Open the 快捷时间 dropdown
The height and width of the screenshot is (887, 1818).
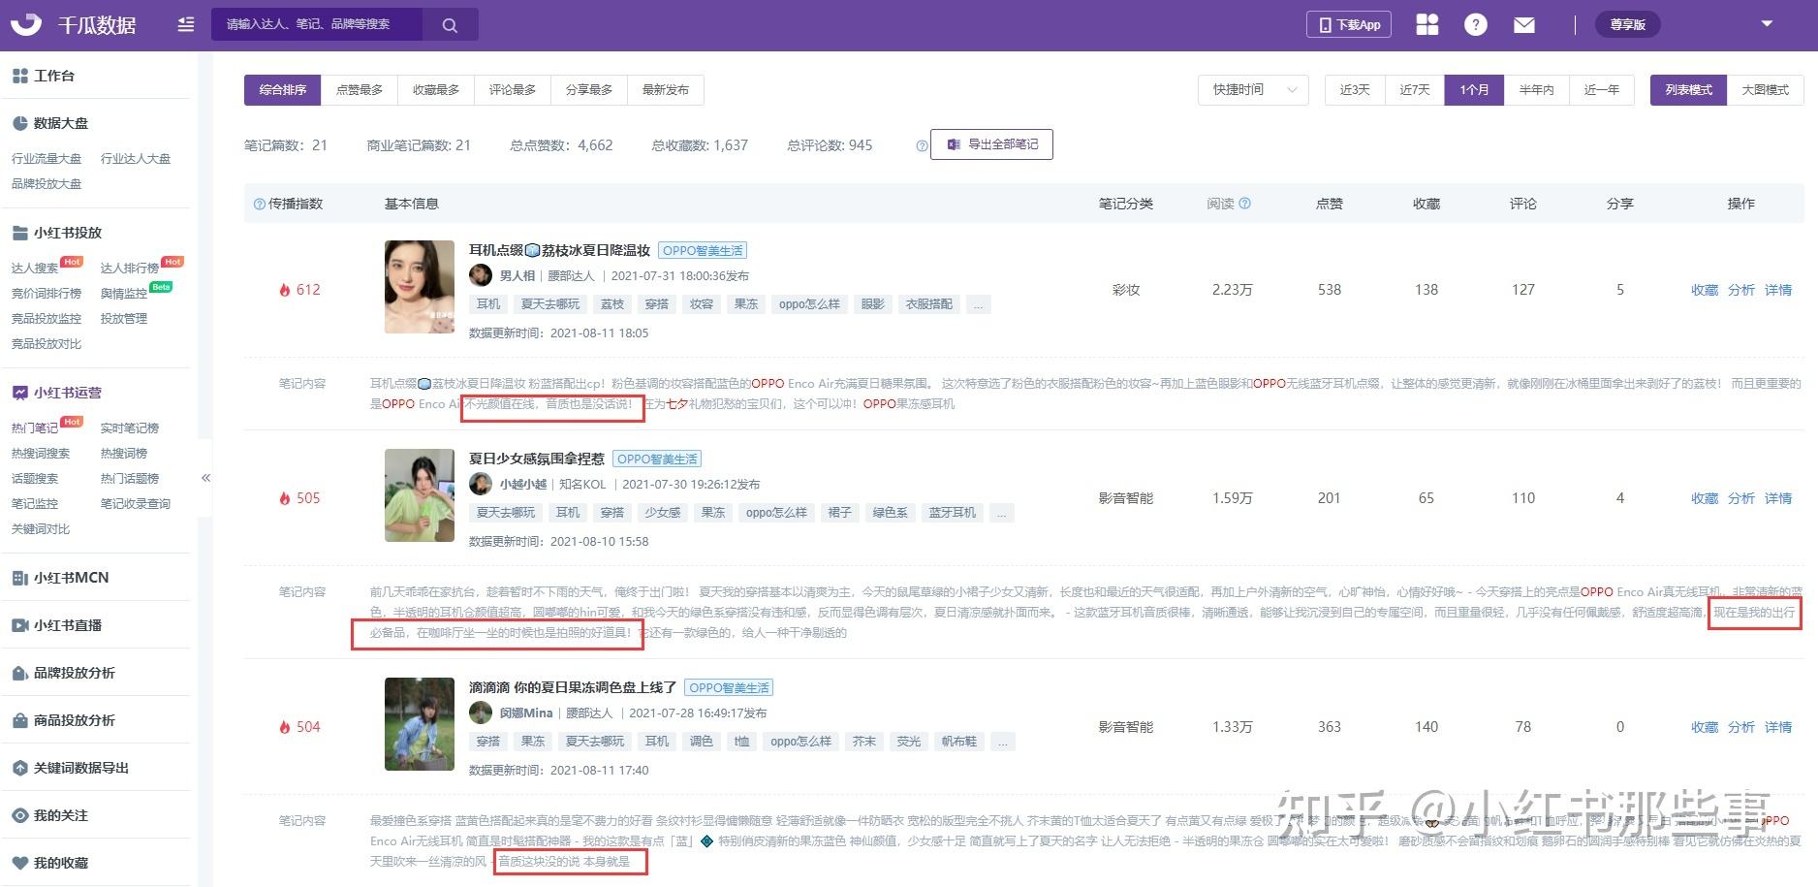point(1254,90)
